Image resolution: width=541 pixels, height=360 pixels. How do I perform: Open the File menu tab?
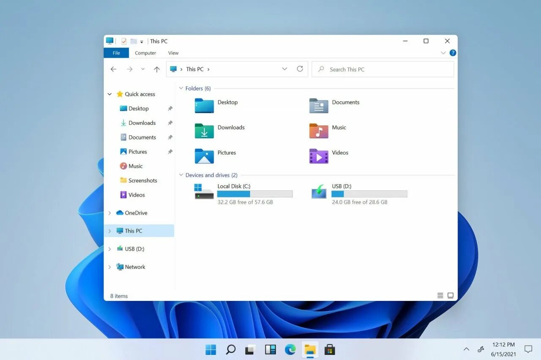[116, 53]
